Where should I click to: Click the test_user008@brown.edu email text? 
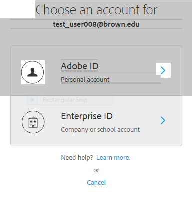pyautogui.click(x=96, y=24)
